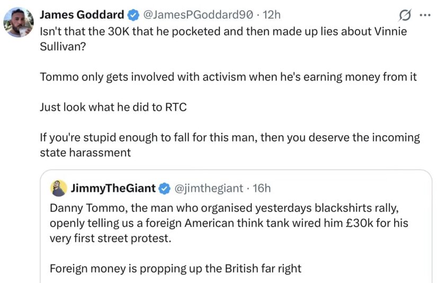The height and width of the screenshot is (283, 437).
Task: Open the quoted tweet about Danny Tommo
Action: click(236, 226)
